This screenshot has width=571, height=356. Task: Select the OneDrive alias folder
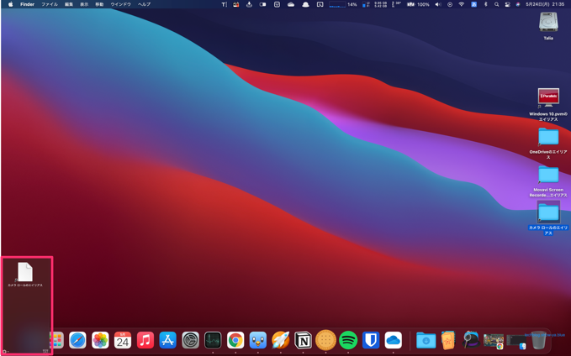coord(548,137)
